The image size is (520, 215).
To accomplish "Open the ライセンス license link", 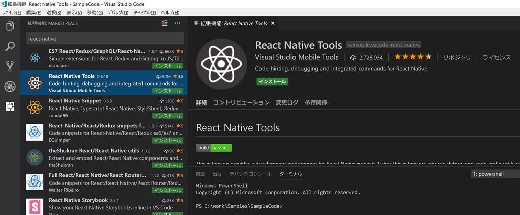I will (497, 58).
